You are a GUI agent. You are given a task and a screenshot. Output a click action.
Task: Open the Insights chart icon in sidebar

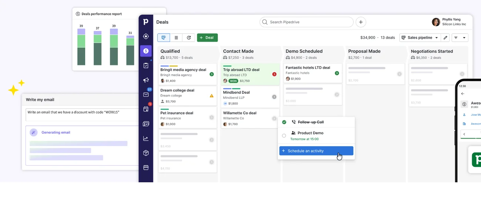(x=146, y=138)
